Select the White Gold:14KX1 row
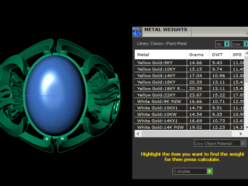Image resolution: width=248 pixels, height=186 pixels. [x=190, y=121]
